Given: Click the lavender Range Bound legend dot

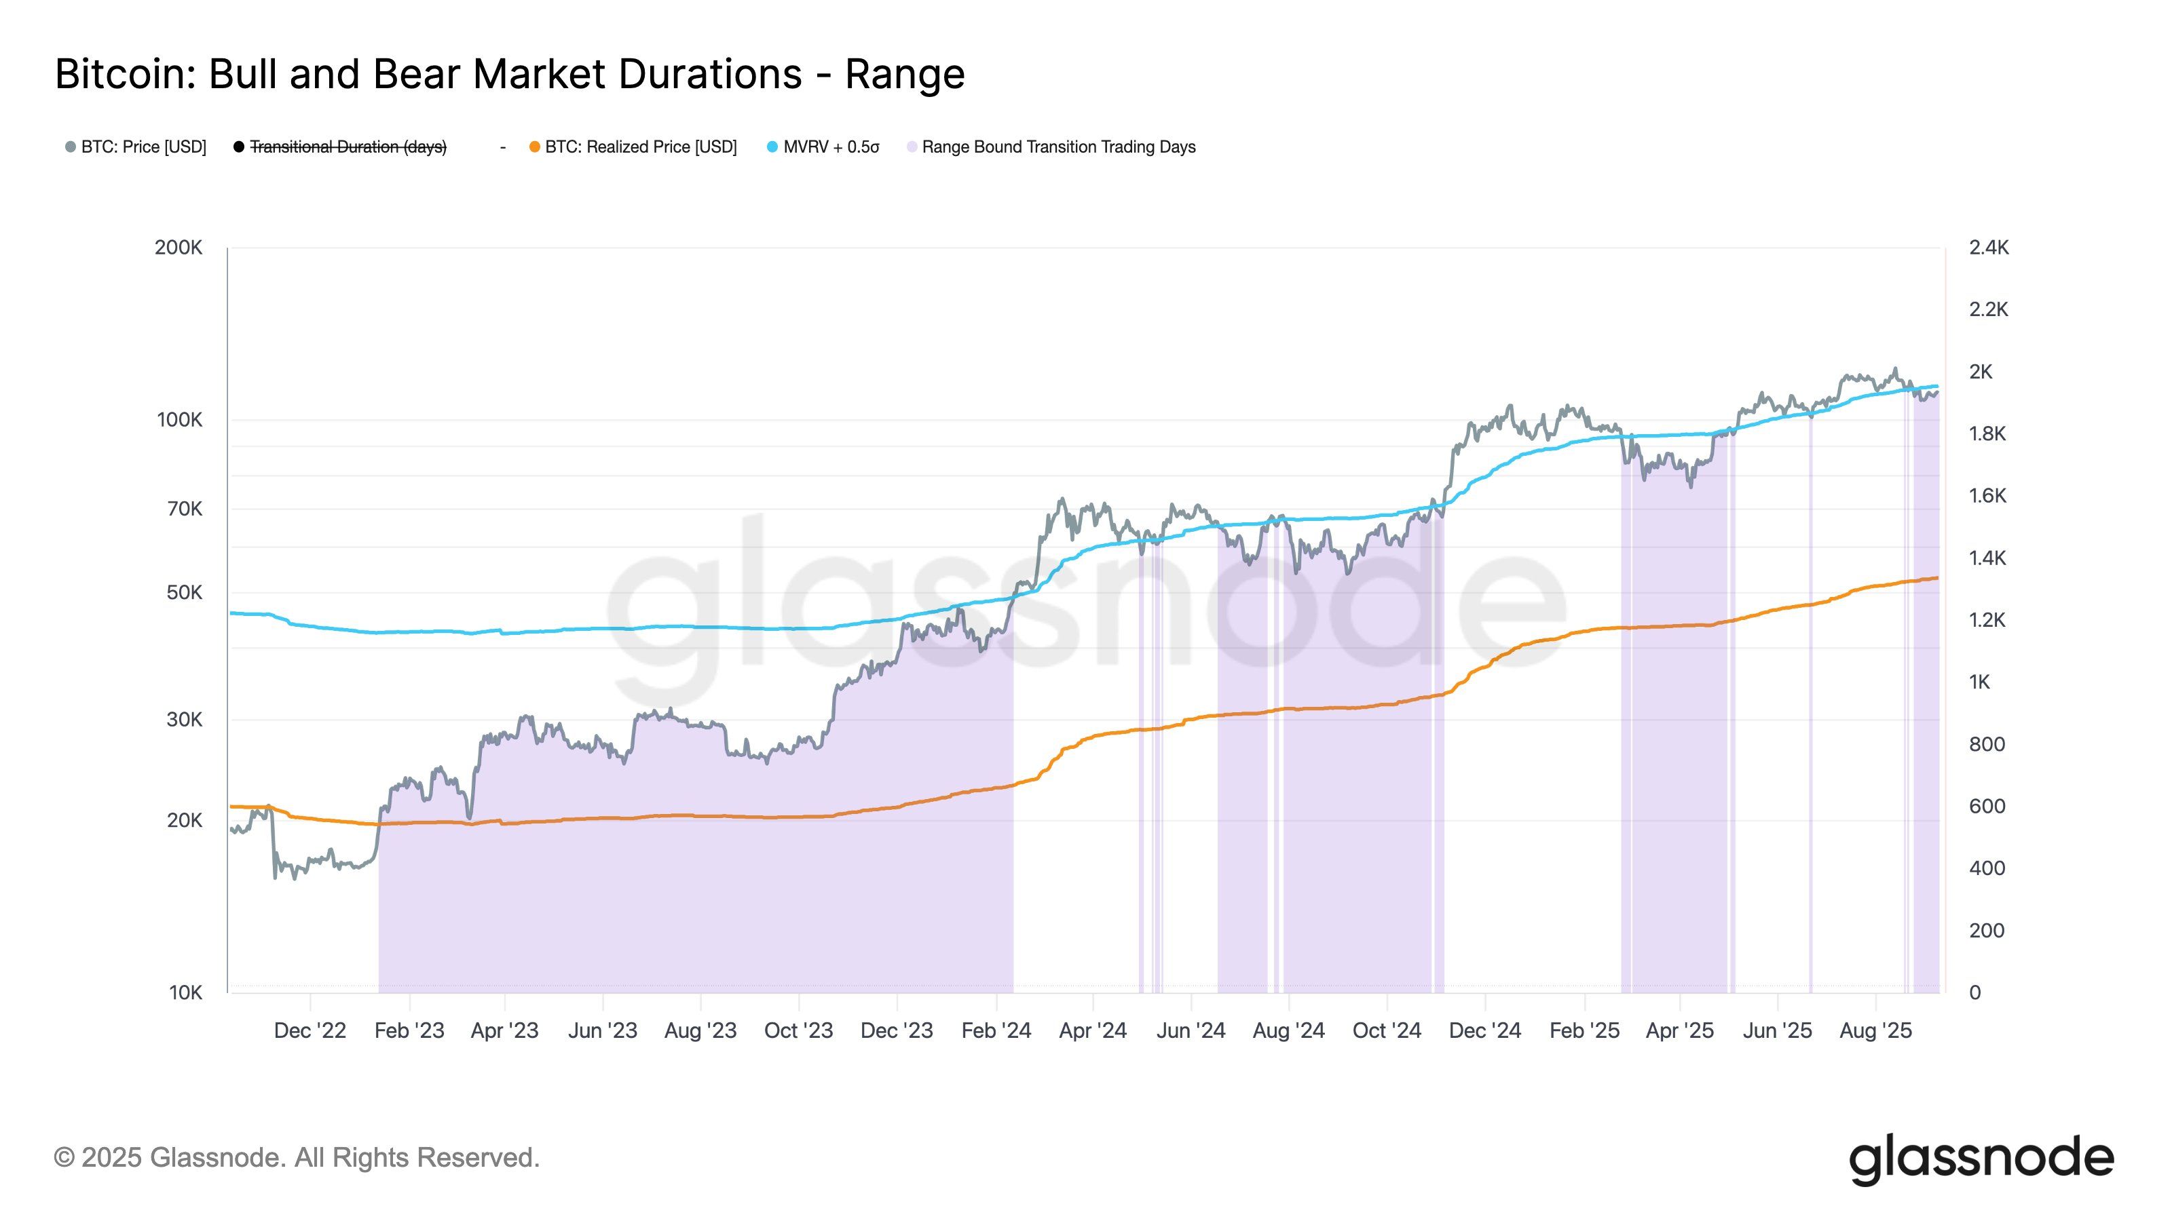Looking at the screenshot, I should click(x=912, y=147).
